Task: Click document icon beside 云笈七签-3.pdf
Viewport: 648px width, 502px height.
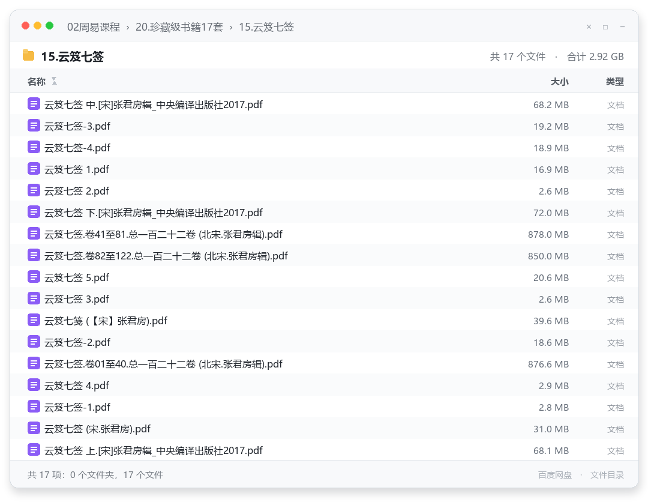Action: [x=34, y=125]
